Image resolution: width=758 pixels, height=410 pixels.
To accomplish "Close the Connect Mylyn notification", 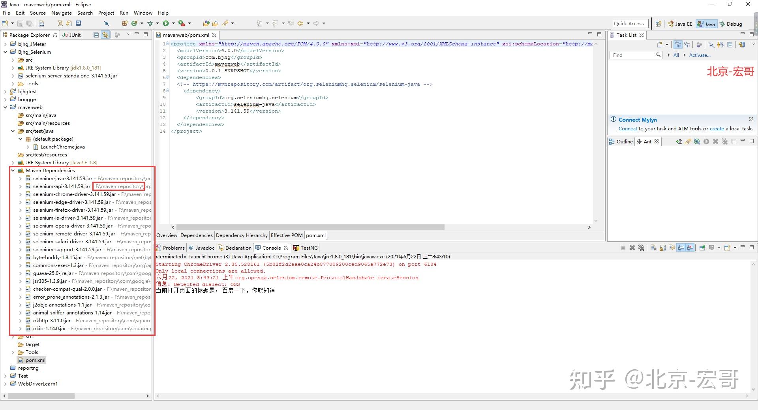I will coord(751,119).
